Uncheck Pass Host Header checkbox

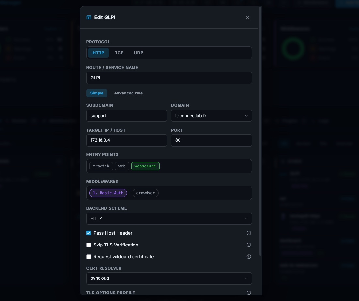coord(88,233)
